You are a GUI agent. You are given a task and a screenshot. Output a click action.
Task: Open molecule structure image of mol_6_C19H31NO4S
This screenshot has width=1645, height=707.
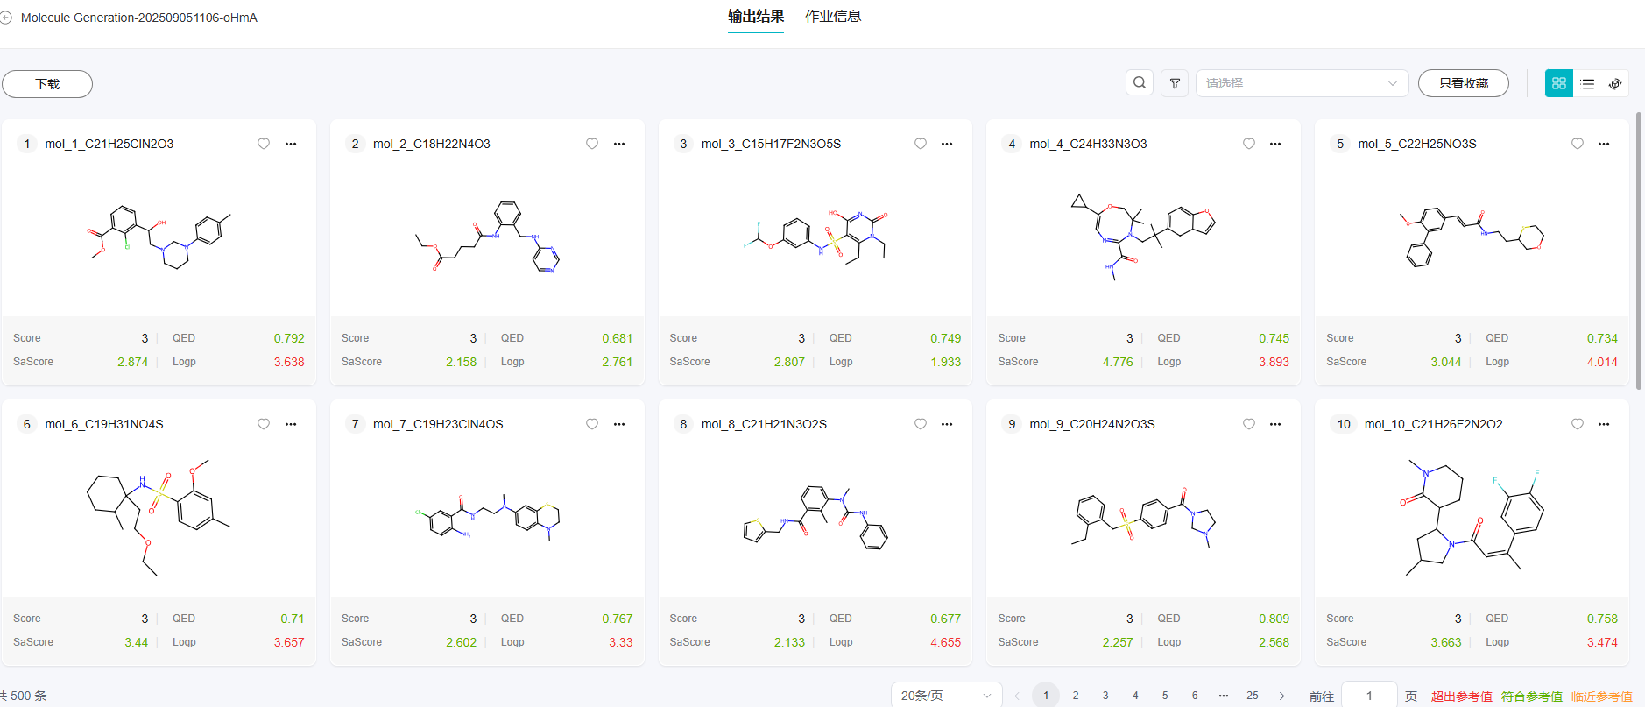159,517
